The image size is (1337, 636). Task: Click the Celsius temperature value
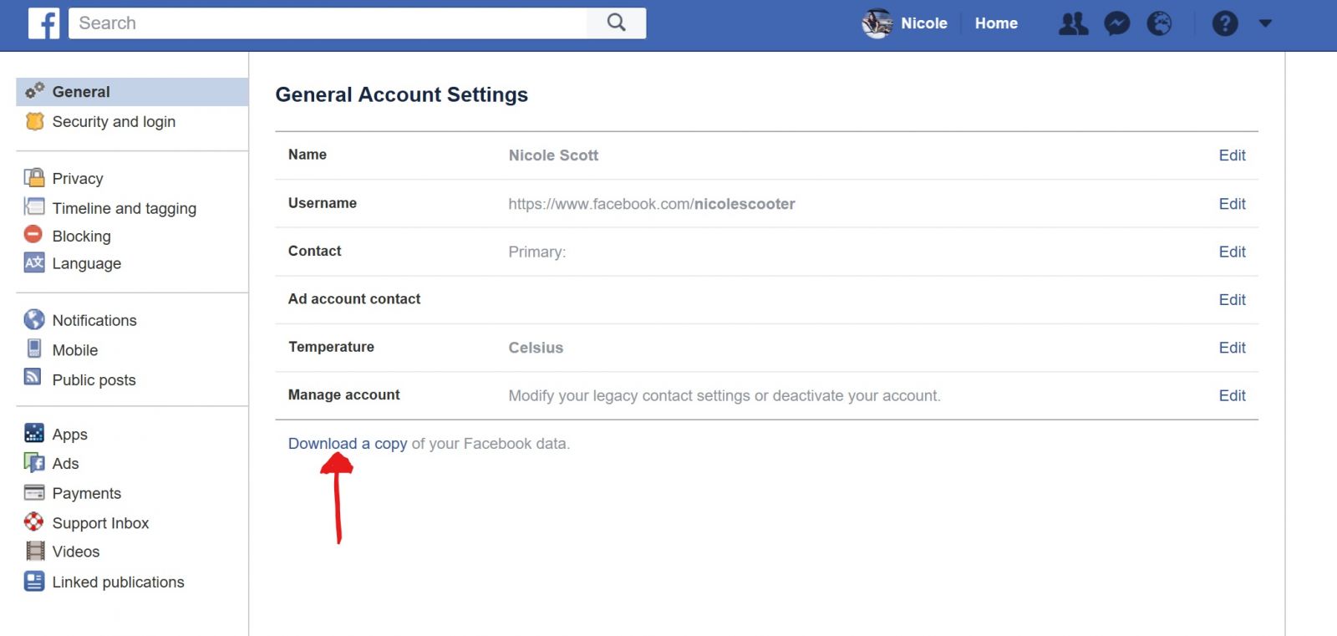[x=536, y=348]
